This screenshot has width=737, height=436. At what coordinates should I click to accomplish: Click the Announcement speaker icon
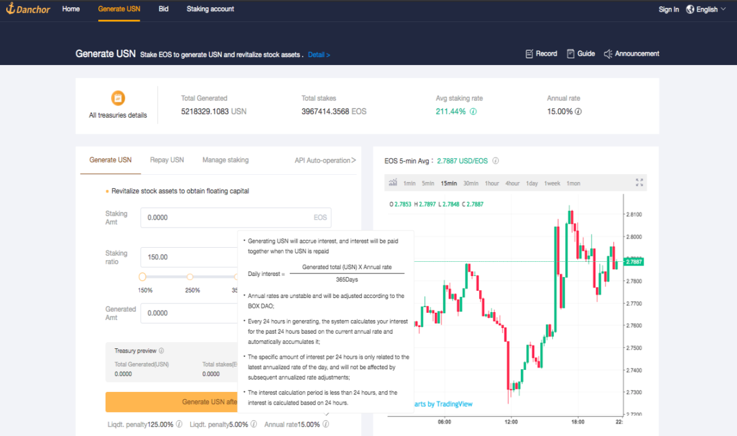pos(608,54)
